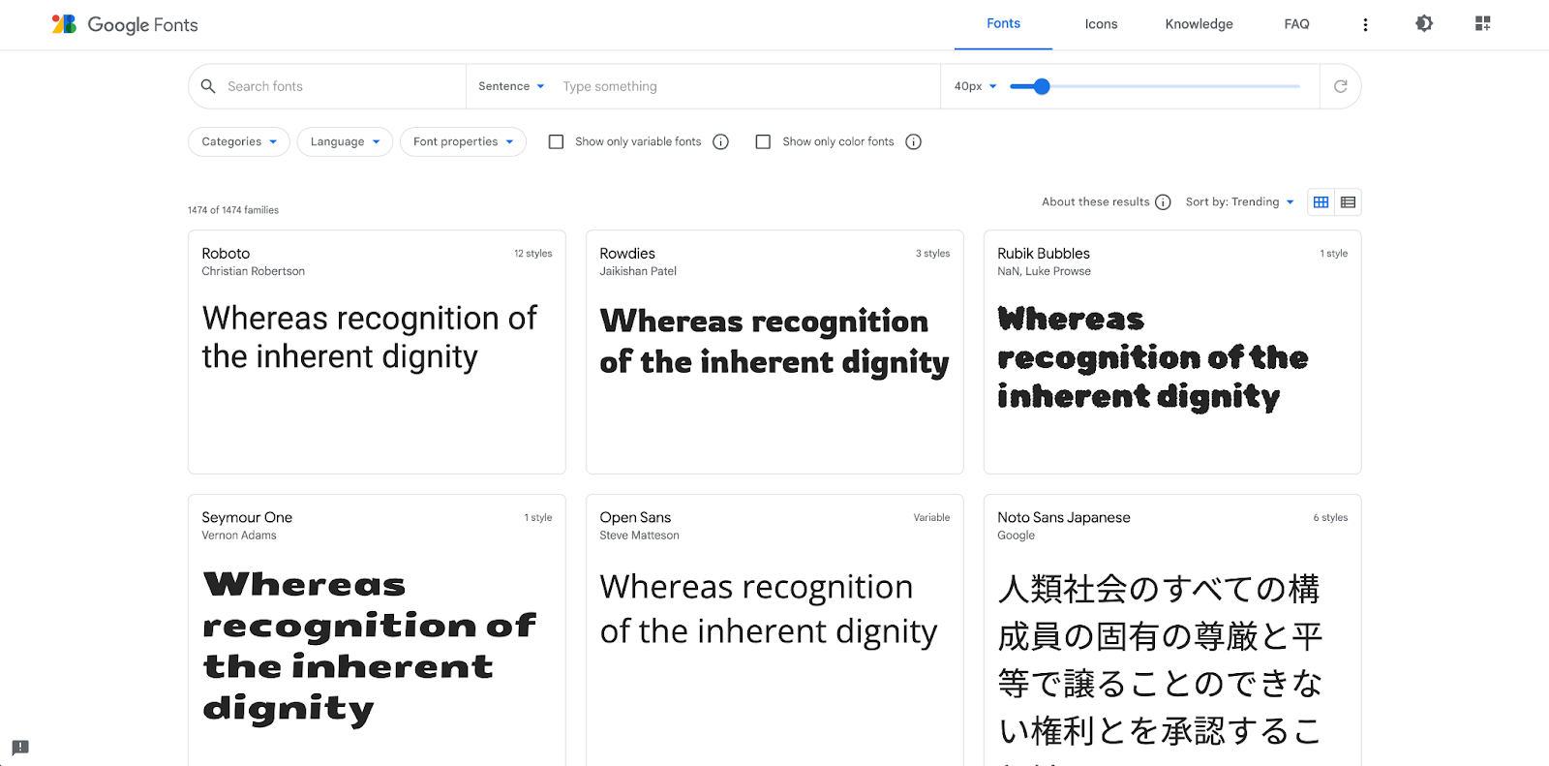
Task: Click the 1 style label on Rubik Bubbles
Action: (1334, 254)
